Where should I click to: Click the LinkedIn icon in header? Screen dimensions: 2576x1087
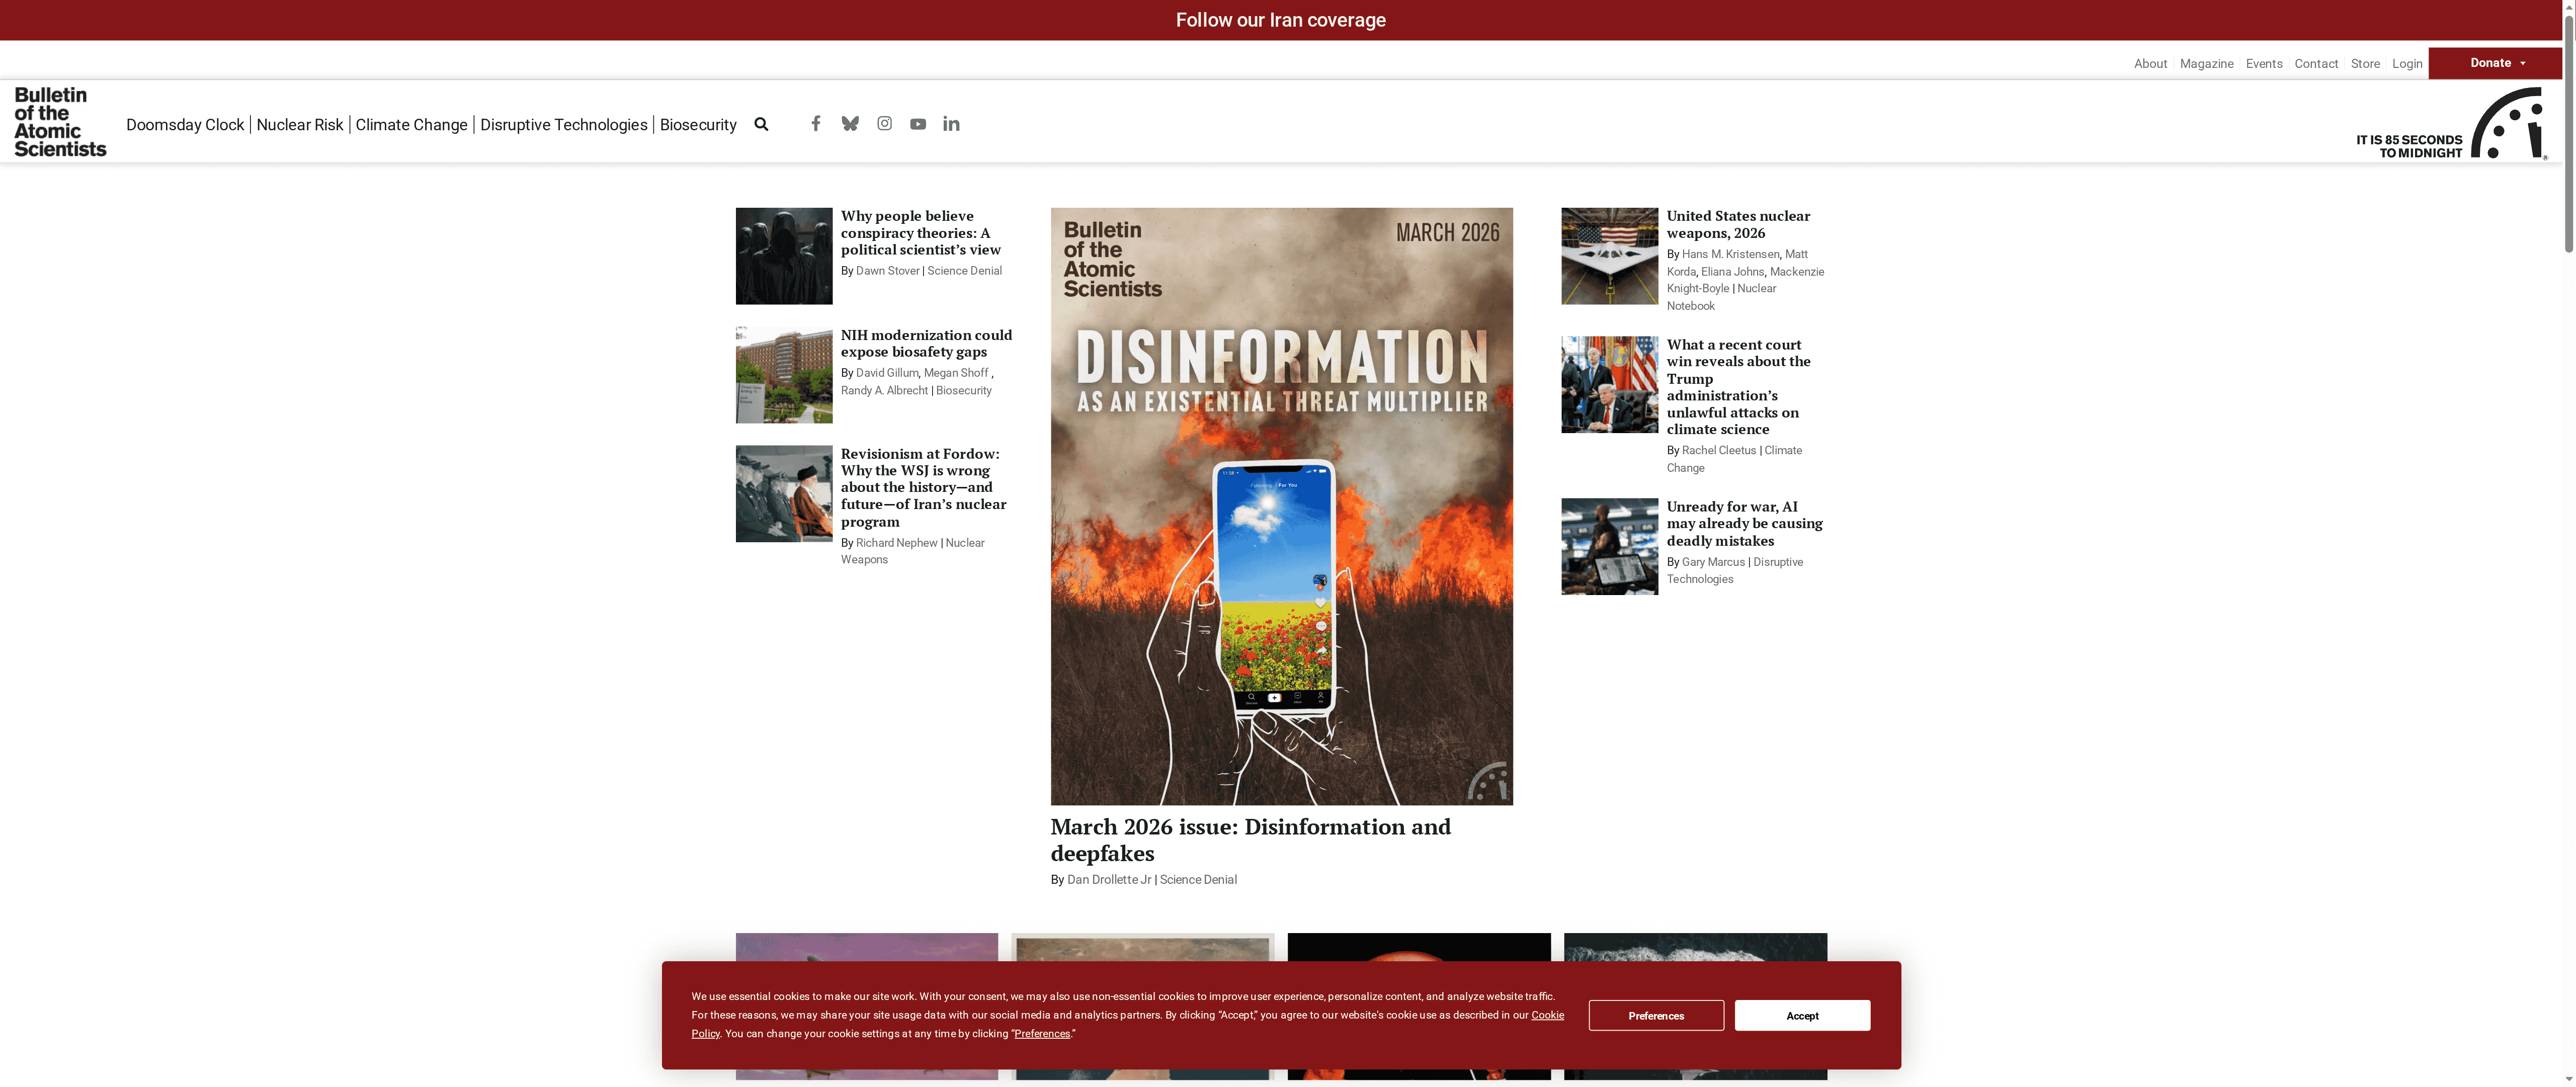tap(951, 124)
